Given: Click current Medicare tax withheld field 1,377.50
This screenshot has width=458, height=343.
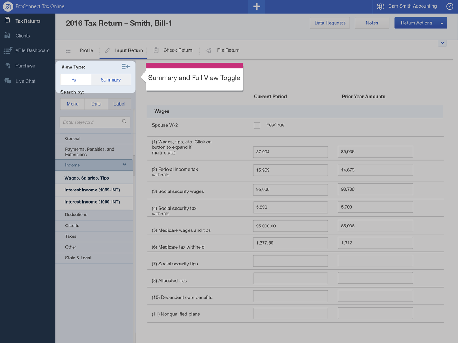Looking at the screenshot, I should 290,243.
